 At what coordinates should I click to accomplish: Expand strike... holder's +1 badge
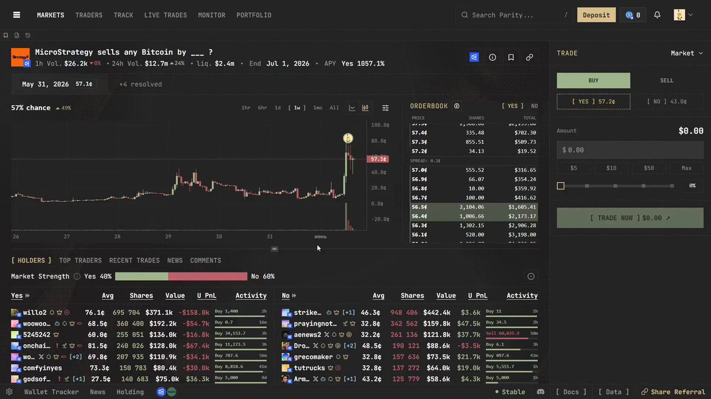(x=348, y=312)
